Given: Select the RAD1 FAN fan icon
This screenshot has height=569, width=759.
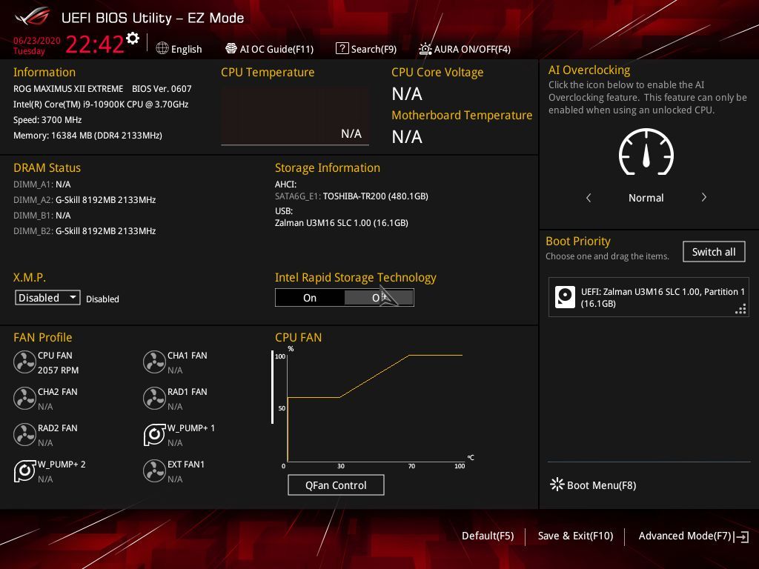Looking at the screenshot, I should click(154, 398).
